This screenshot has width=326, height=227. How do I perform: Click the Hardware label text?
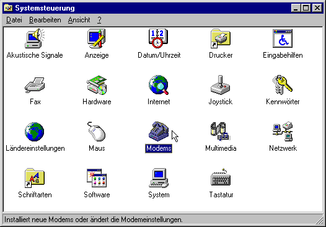(x=97, y=102)
